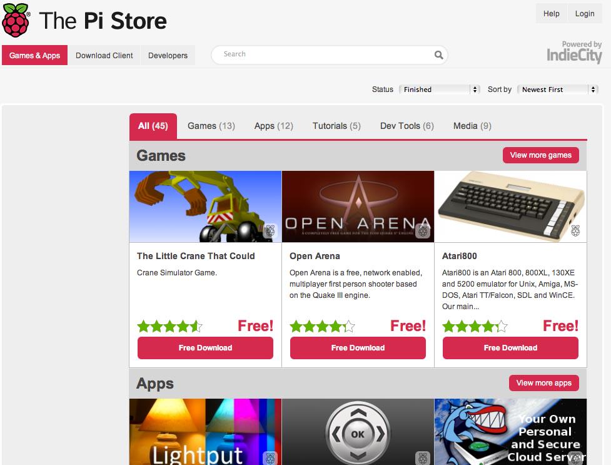Click the Pi badge on Atari800 image

(575, 231)
